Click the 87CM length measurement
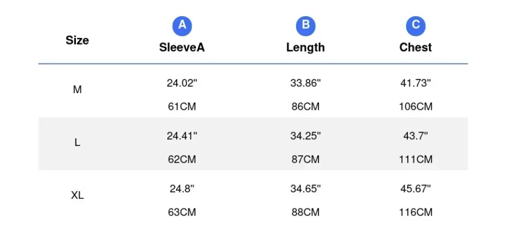 tap(306, 159)
